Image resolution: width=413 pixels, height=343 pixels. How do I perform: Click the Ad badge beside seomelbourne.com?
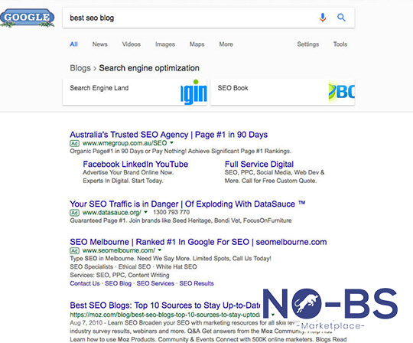coord(74,250)
